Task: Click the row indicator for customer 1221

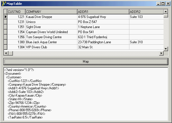Action: click(5, 17)
